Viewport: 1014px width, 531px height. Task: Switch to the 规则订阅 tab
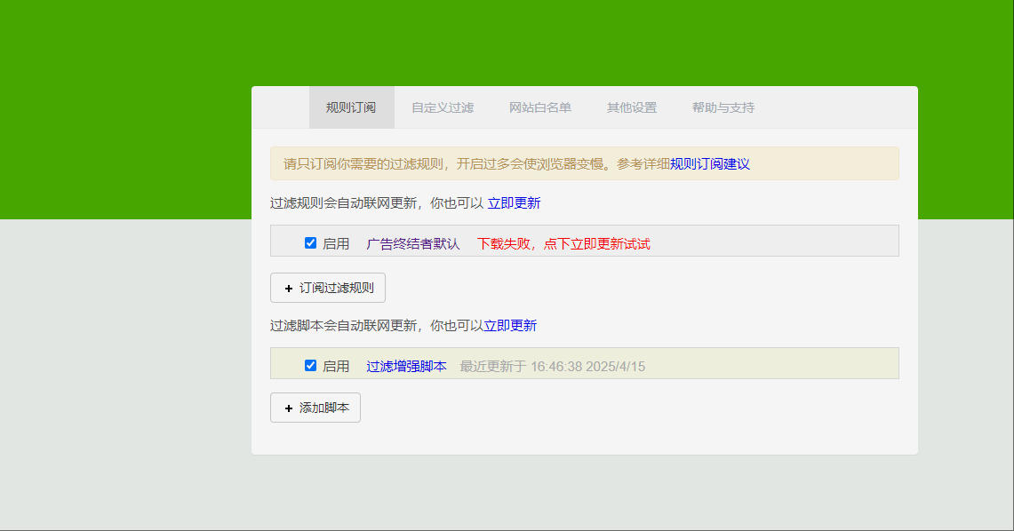click(351, 107)
